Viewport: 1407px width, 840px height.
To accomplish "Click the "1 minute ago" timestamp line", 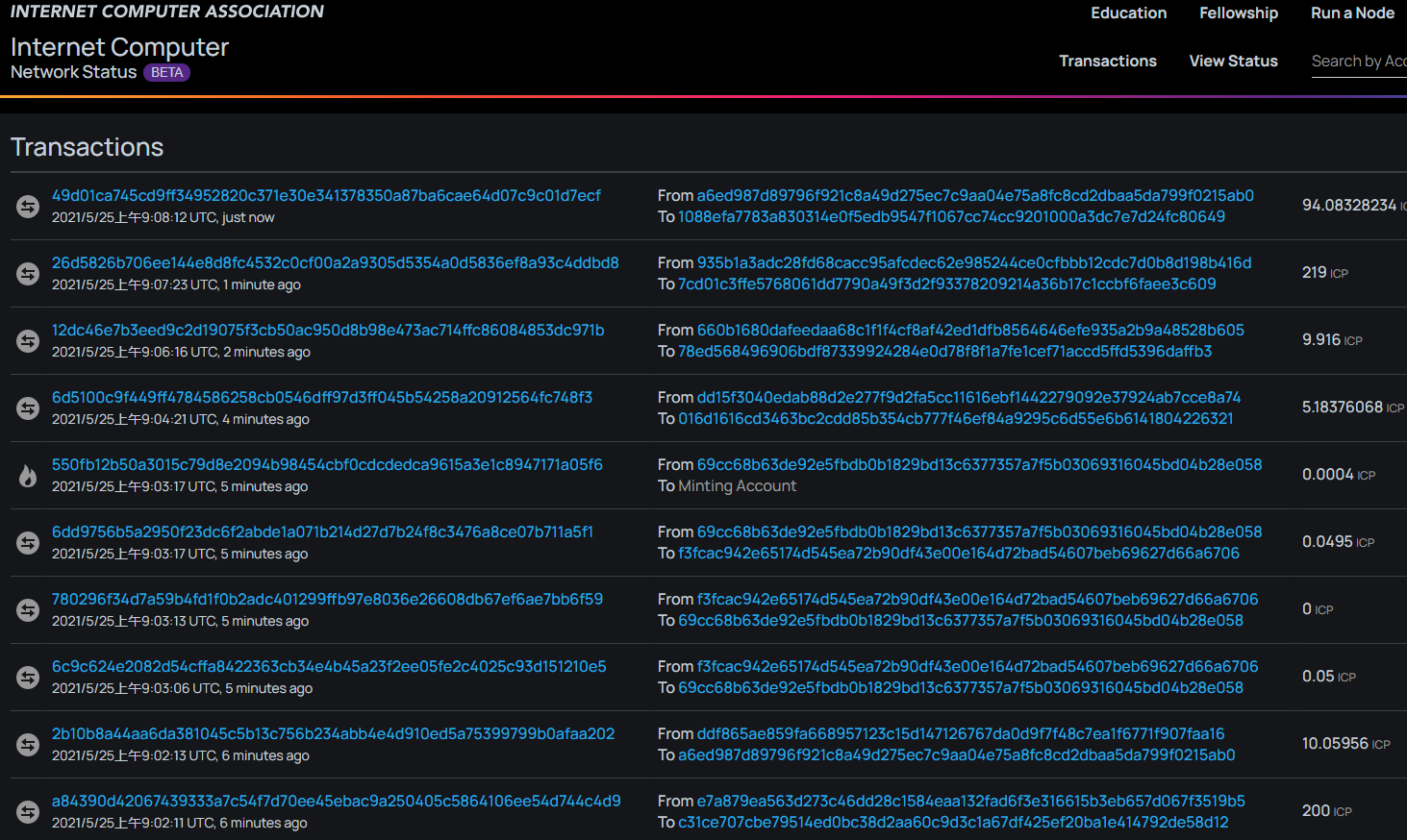I will click(x=176, y=285).
